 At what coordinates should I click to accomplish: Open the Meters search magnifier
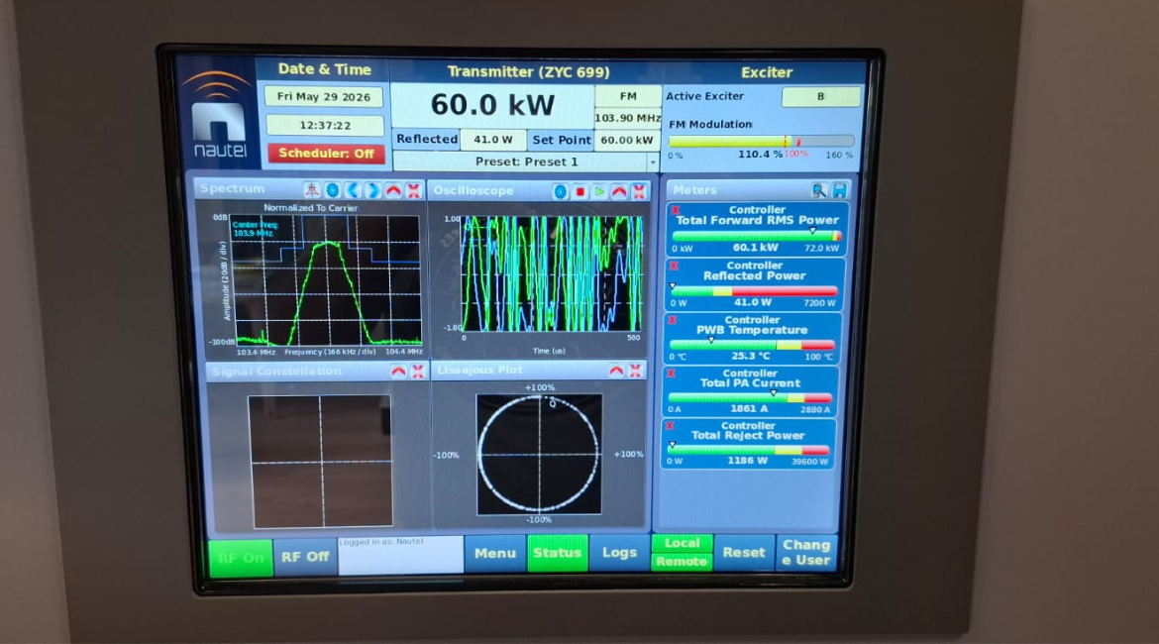[x=819, y=191]
